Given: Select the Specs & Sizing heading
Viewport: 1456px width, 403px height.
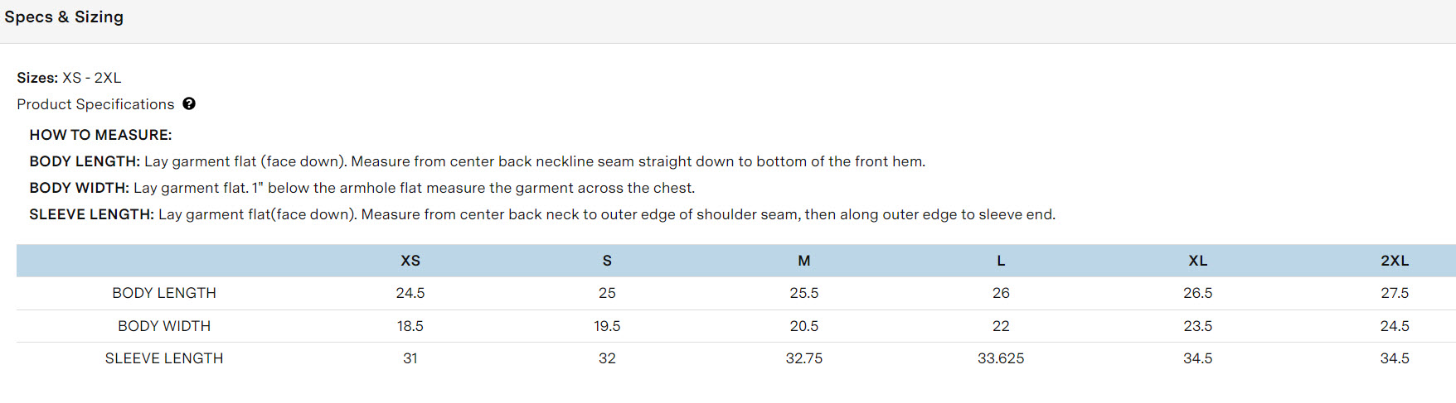Looking at the screenshot, I should click(64, 17).
